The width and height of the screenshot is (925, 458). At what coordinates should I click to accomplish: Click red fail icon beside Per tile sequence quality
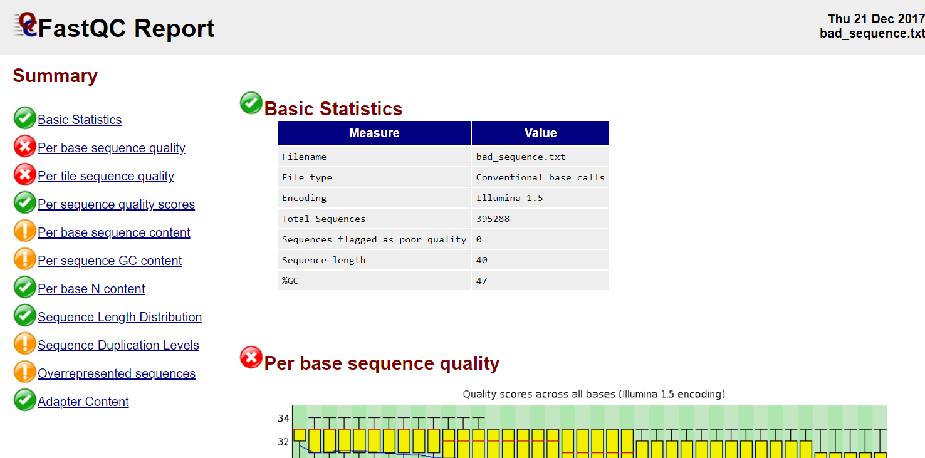(x=24, y=174)
